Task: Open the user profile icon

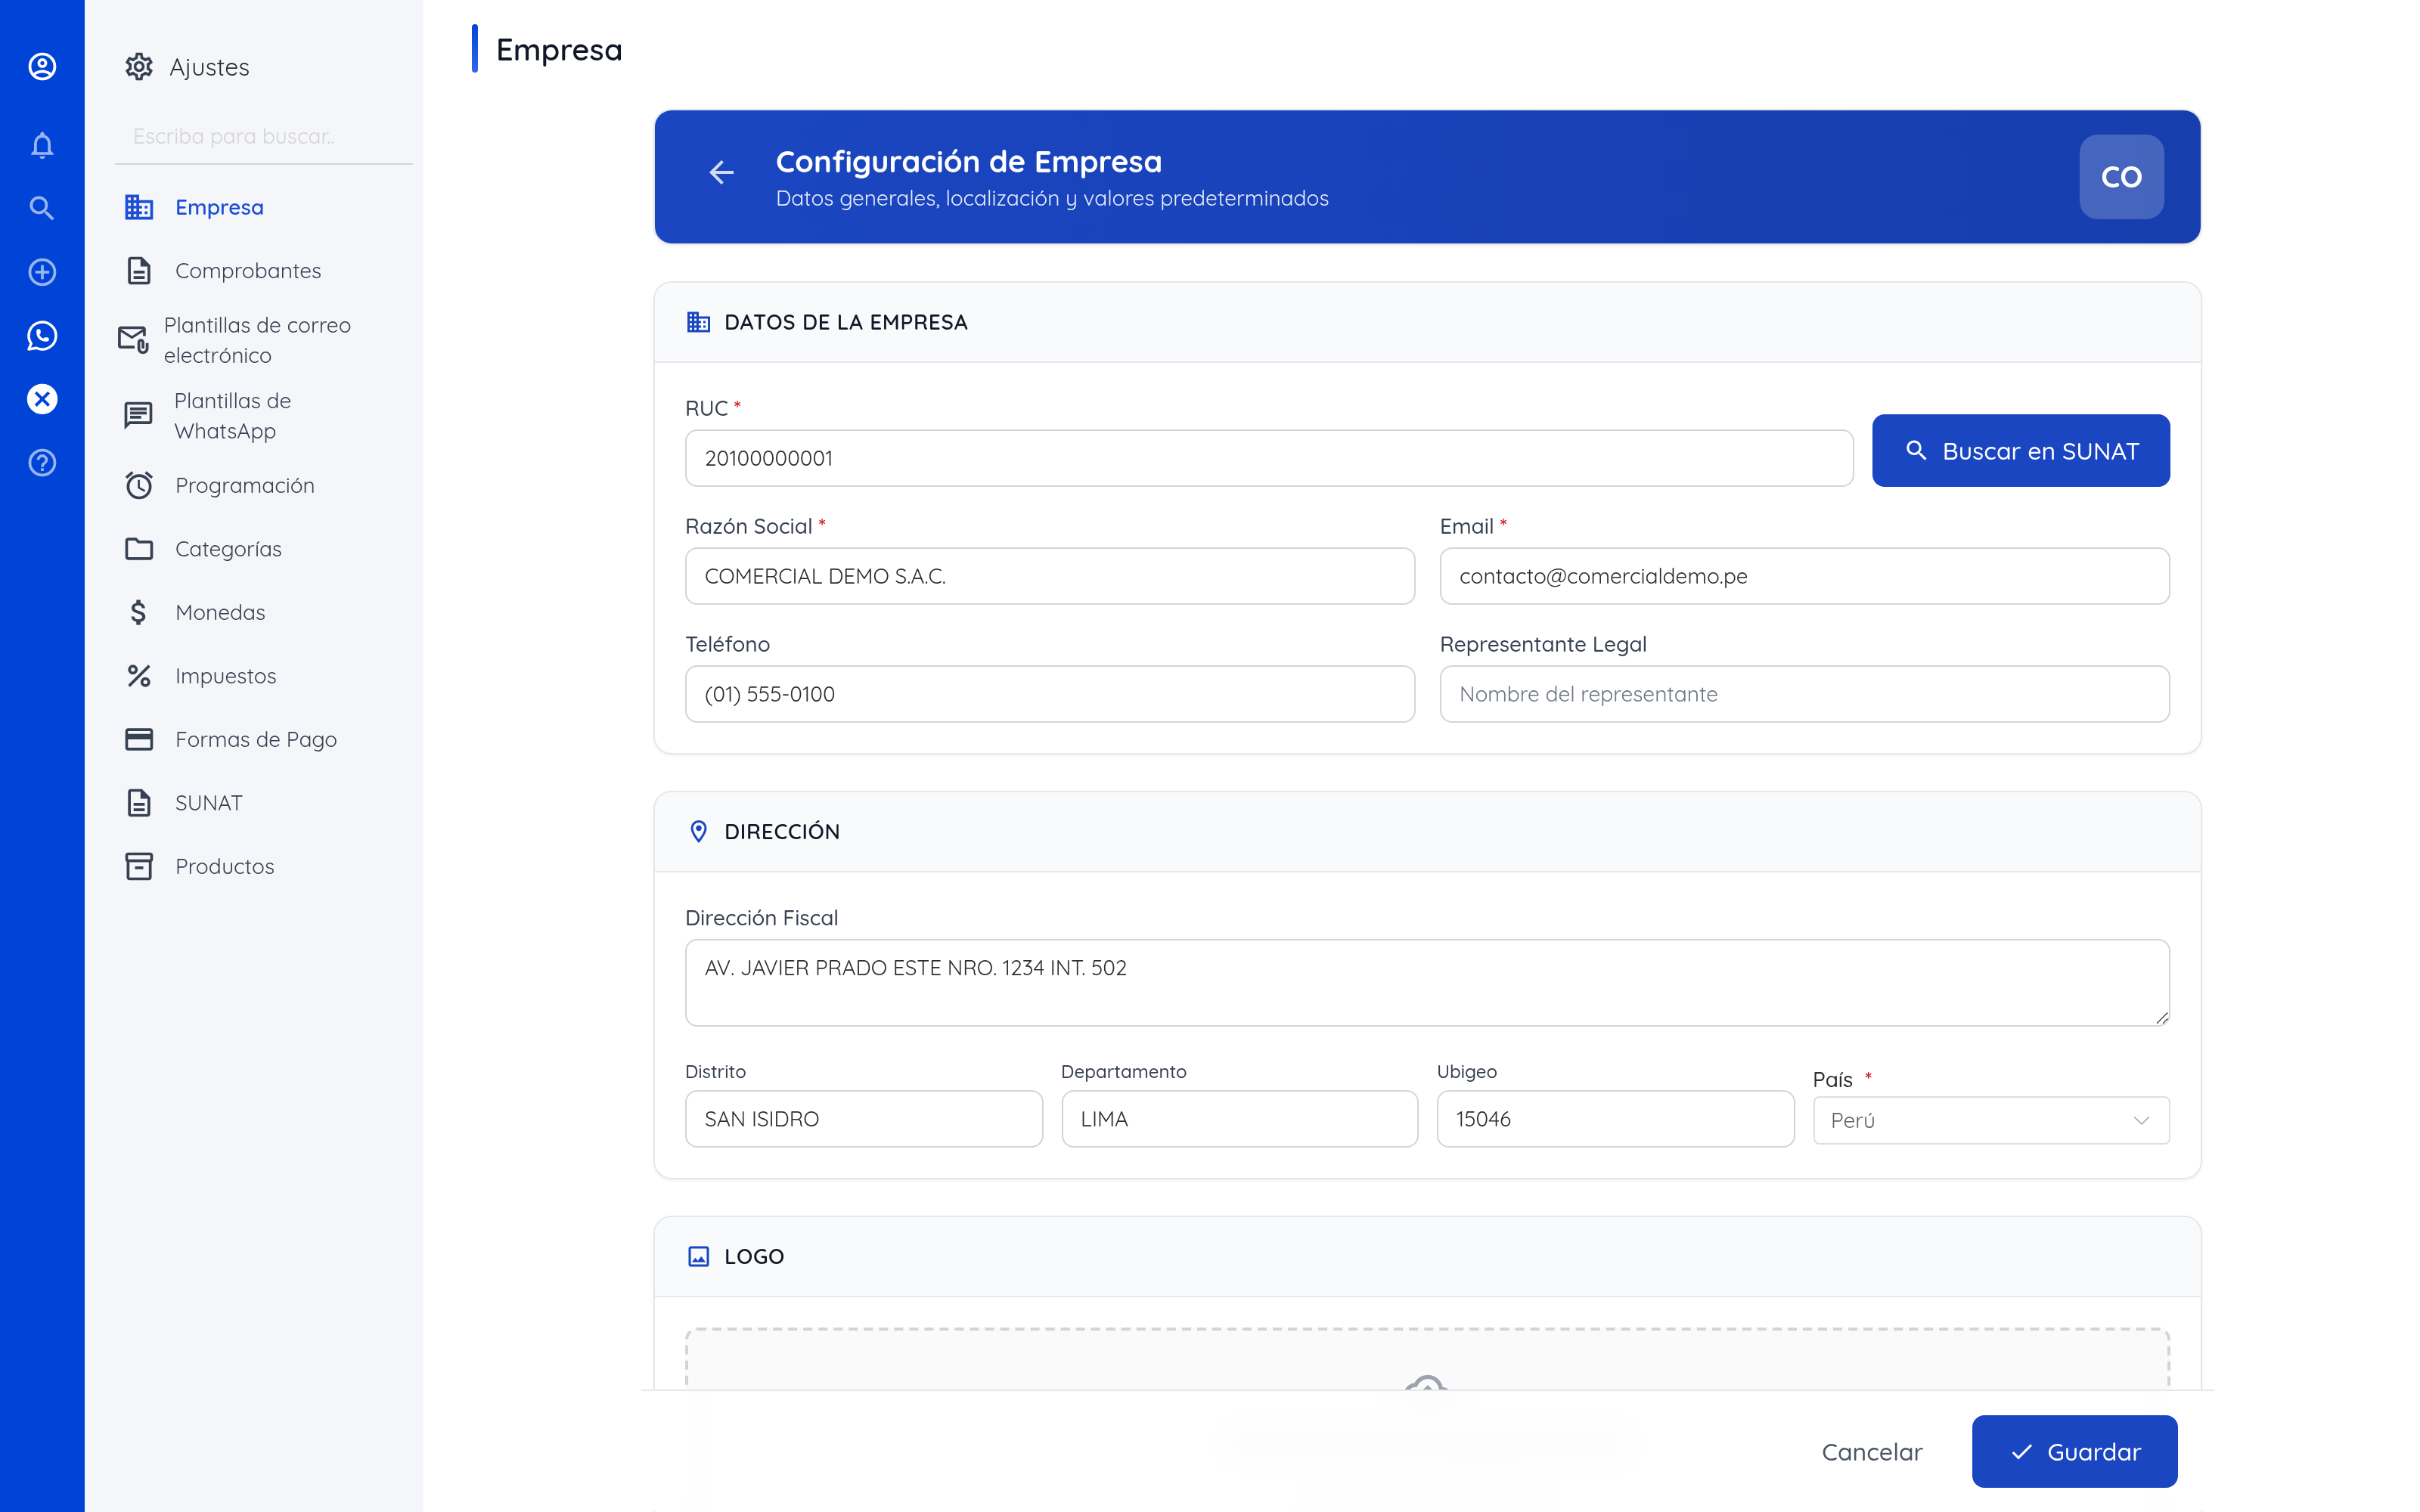Action: pos(42,66)
